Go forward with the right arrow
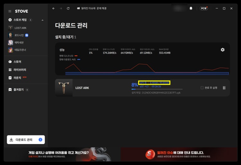 61,8
